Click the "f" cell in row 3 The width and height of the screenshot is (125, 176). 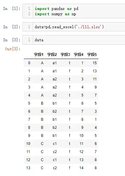70,87
